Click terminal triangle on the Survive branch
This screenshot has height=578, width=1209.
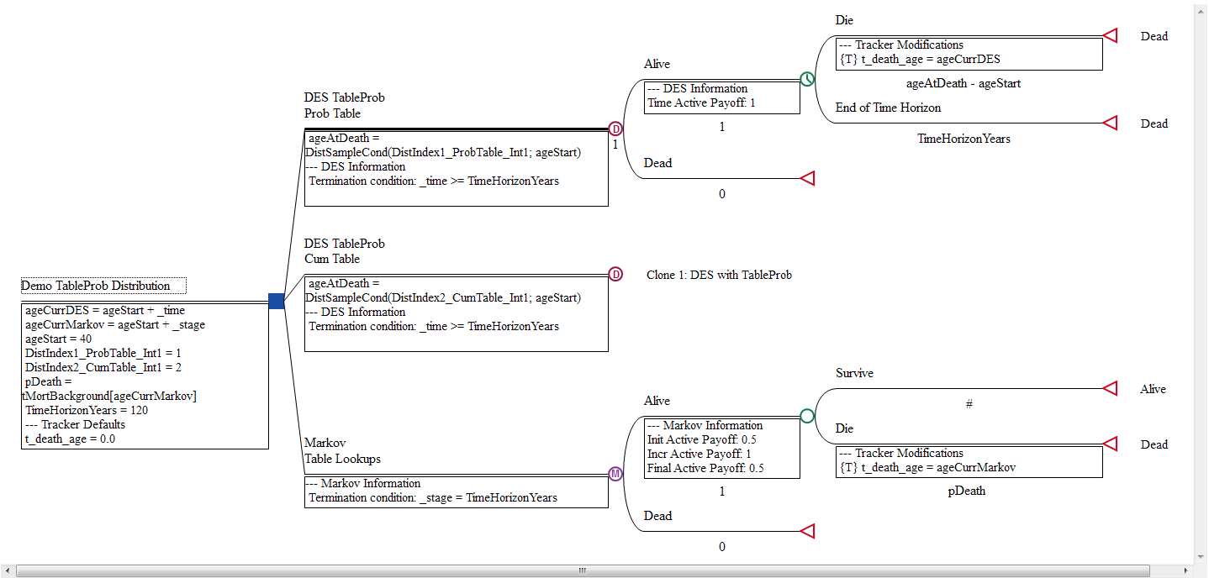[1110, 389]
